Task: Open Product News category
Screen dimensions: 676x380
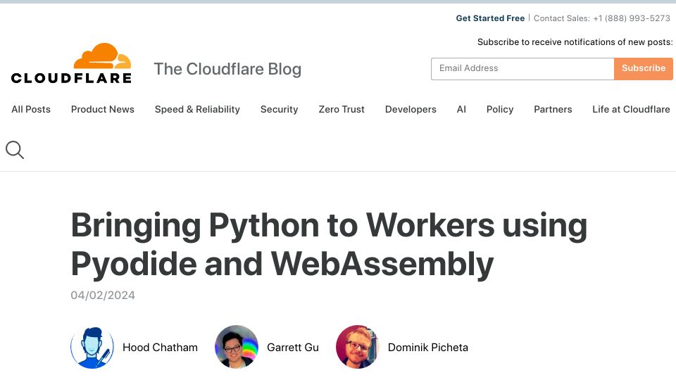Action: [x=103, y=110]
